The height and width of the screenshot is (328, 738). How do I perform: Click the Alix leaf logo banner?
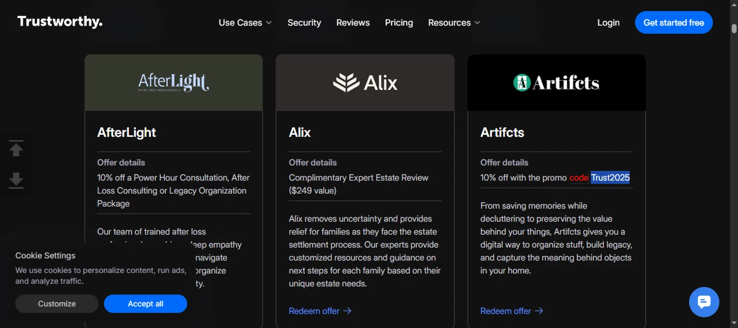[x=365, y=83]
